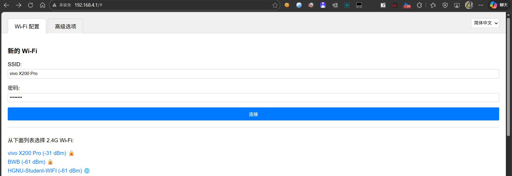The image size is (512, 176).
Task: Open the Extensions puzzle piece menu
Action: [x=419, y=5]
